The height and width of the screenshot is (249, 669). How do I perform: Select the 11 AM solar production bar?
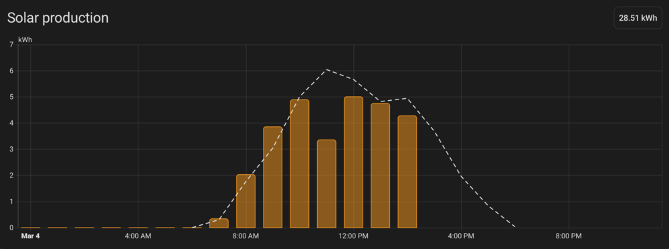click(x=326, y=184)
